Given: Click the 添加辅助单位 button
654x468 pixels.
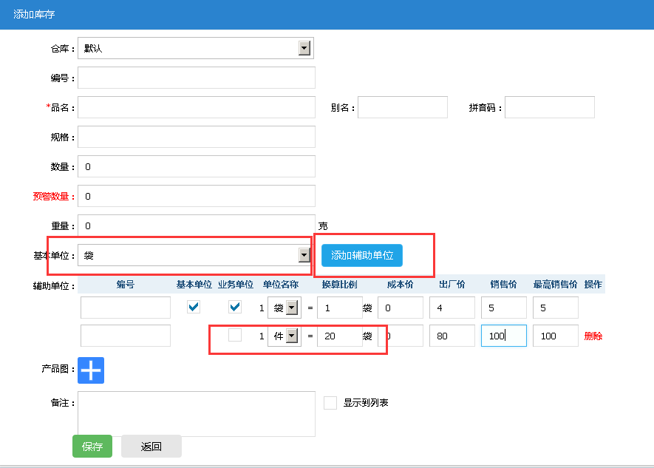Looking at the screenshot, I should (x=361, y=255).
